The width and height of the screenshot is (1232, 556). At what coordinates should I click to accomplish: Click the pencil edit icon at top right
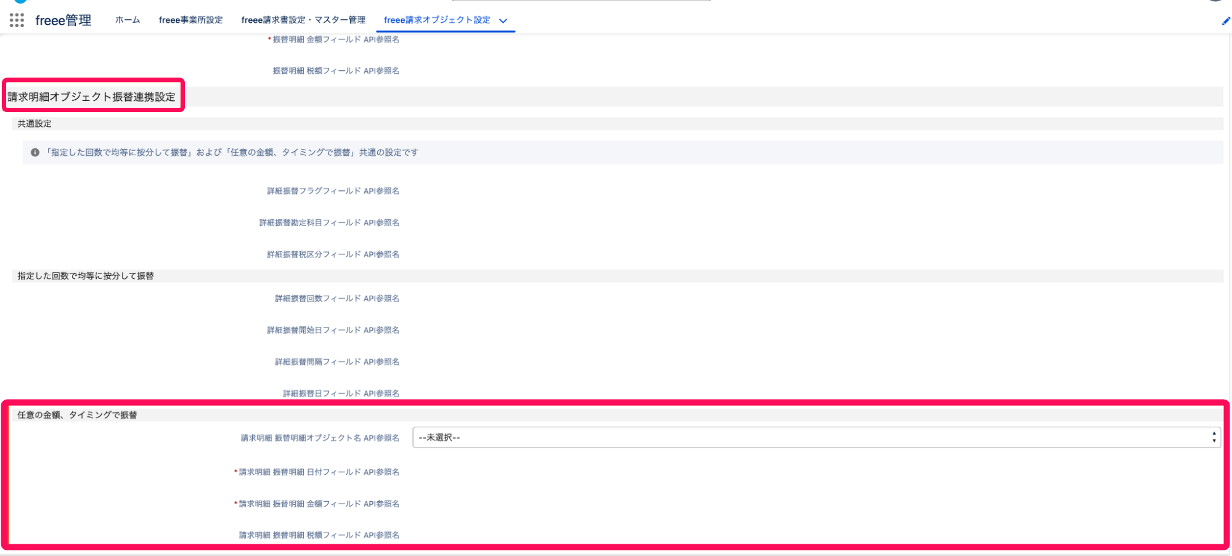[x=1225, y=21]
